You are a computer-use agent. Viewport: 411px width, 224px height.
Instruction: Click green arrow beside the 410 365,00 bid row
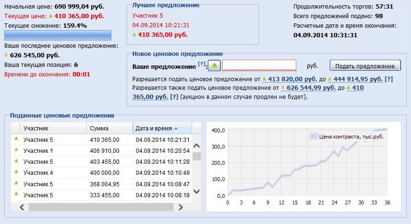point(16,139)
